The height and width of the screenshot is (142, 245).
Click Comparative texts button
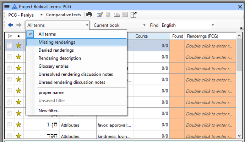click(x=63, y=15)
